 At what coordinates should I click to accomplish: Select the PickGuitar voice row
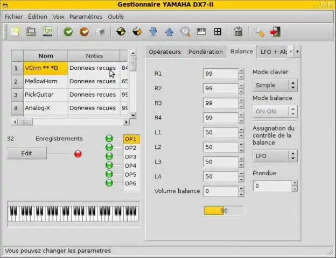click(71, 95)
